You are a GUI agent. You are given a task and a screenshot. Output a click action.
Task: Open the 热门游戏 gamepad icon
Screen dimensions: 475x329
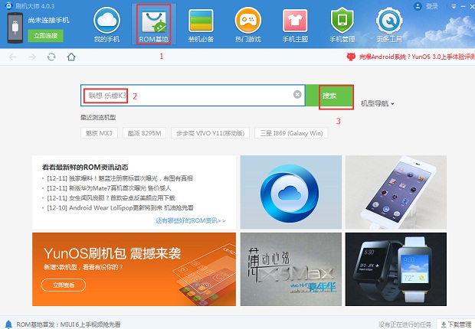click(x=248, y=24)
